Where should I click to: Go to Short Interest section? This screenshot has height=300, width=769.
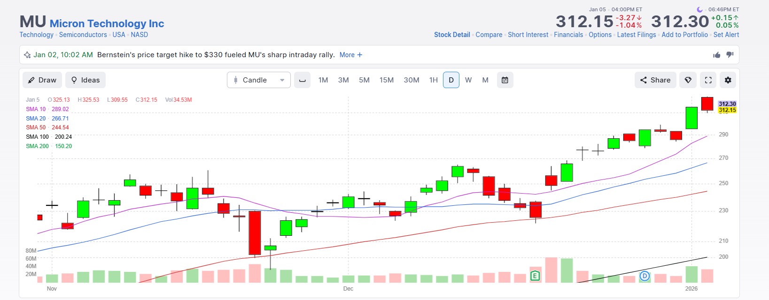(x=528, y=35)
